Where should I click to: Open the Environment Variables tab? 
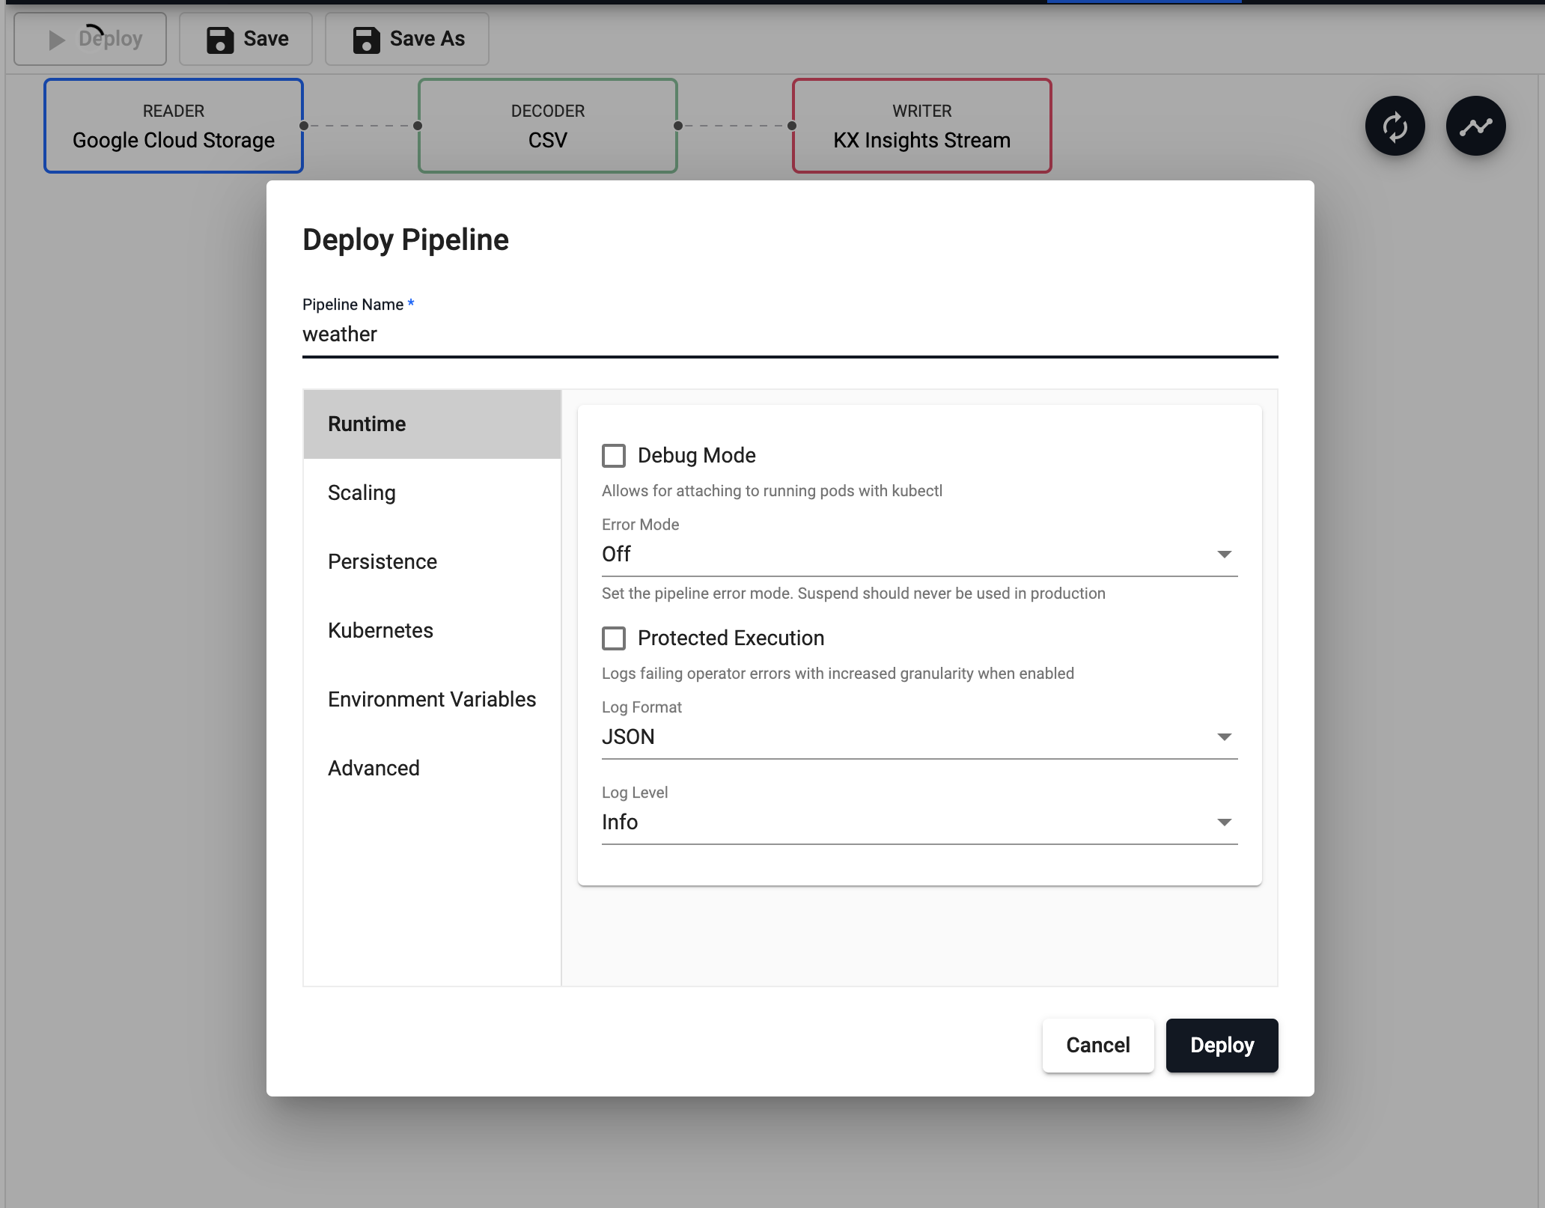click(432, 700)
